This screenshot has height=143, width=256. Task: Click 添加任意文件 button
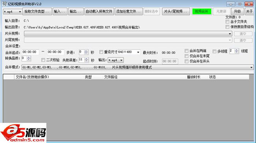[129, 11]
